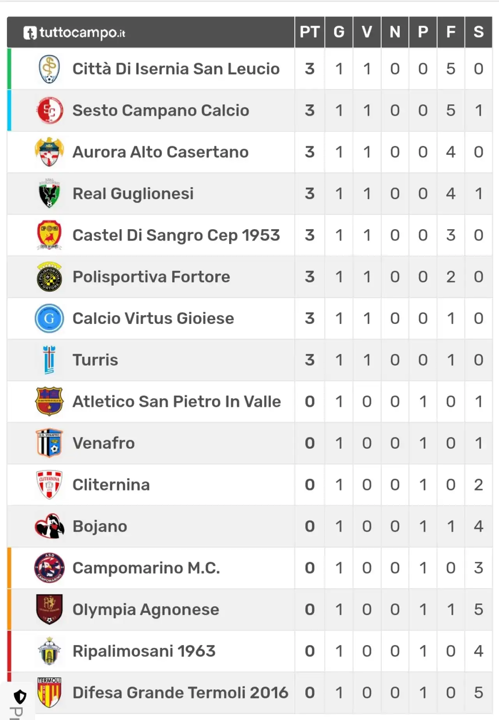Click the Aurora Alto Casertano eagle crest
The width and height of the screenshot is (499, 720).
pos(49,152)
